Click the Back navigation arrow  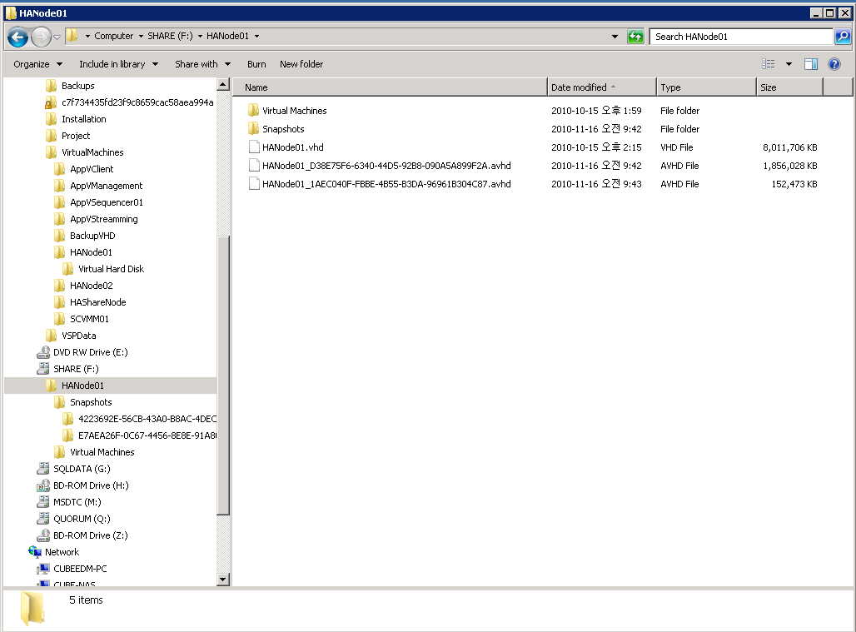click(x=17, y=37)
